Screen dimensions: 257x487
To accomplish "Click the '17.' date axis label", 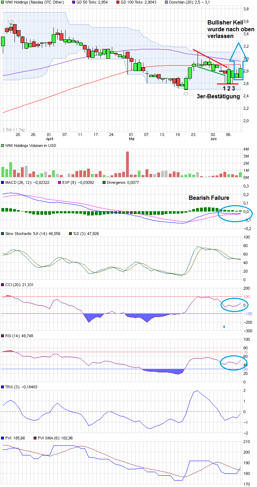I will [x=96, y=135].
